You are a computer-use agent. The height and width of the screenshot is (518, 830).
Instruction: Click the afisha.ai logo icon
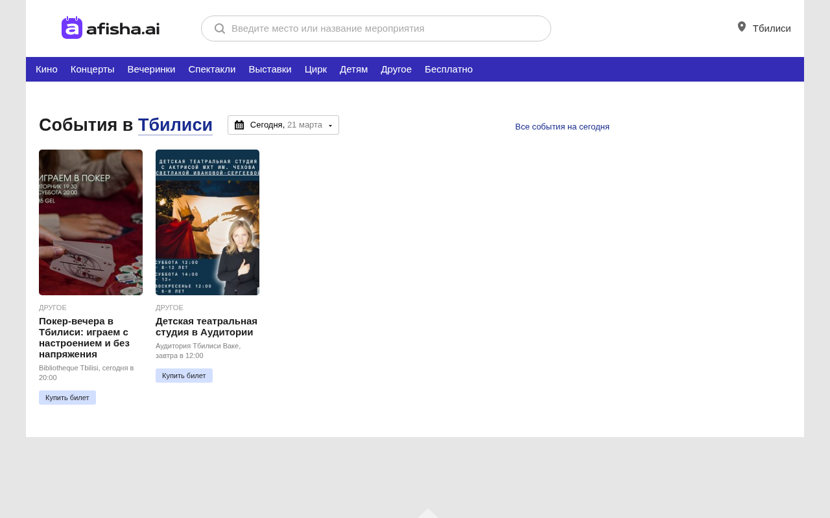pos(72,28)
